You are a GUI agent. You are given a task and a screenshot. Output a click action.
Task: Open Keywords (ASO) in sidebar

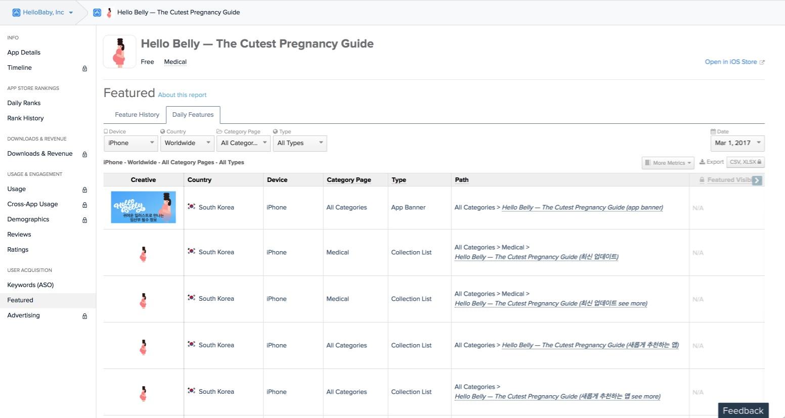click(30, 285)
